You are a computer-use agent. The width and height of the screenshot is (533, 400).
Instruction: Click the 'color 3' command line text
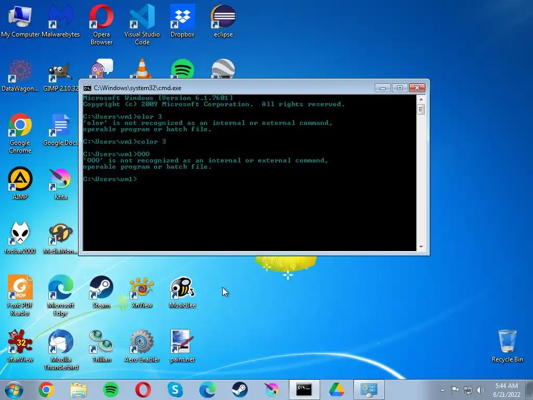coord(151,142)
